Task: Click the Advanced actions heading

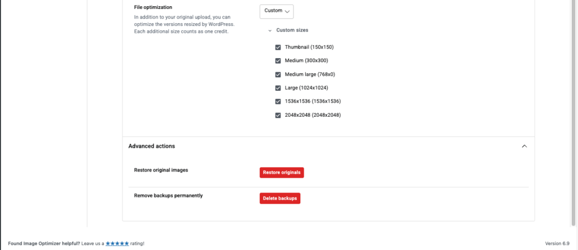Action: (151, 146)
